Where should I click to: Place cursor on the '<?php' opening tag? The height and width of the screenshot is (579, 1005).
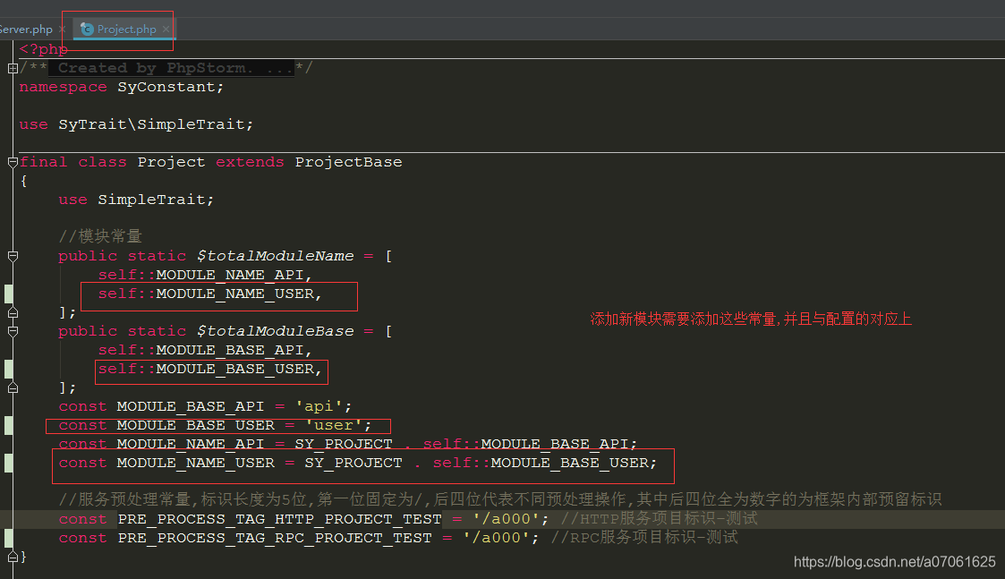pyautogui.click(x=44, y=49)
